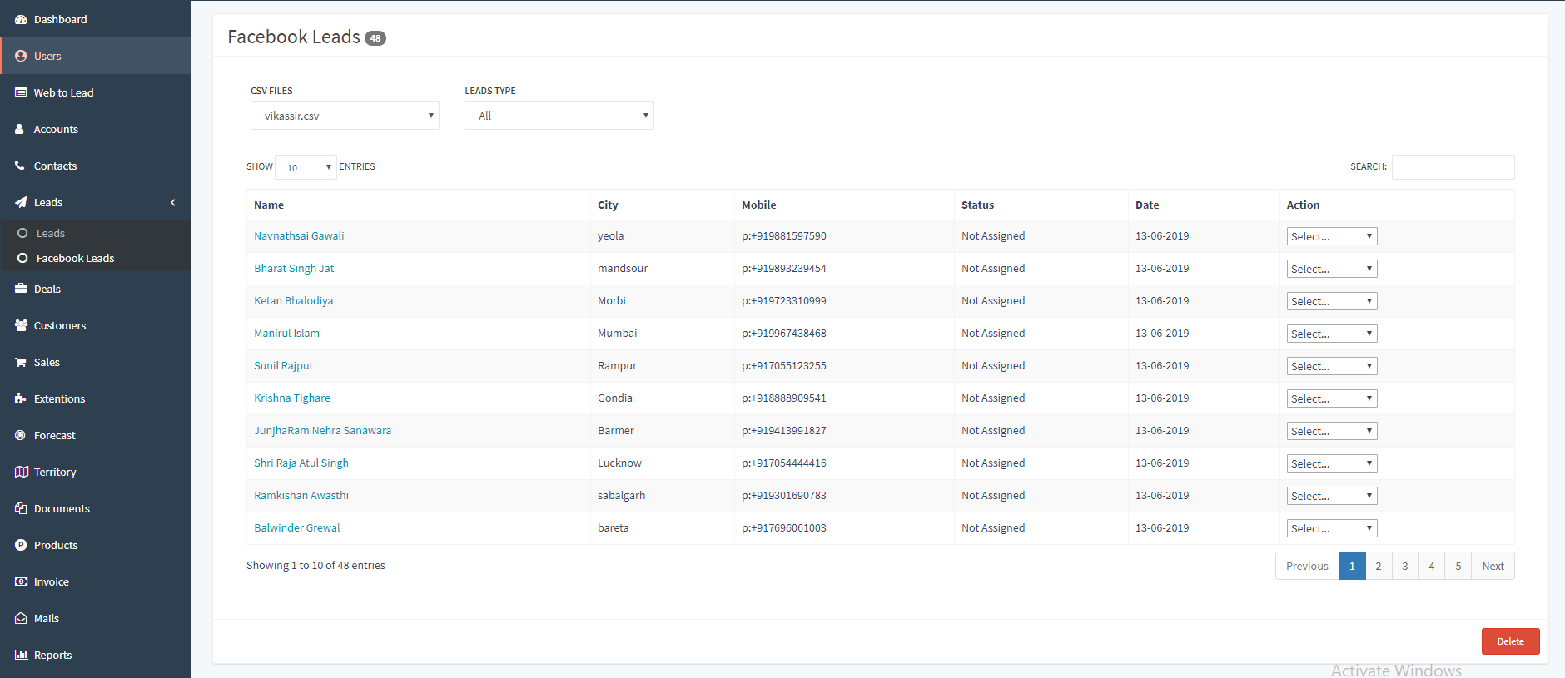Open Bharat Singh Jat lead link

coord(294,268)
